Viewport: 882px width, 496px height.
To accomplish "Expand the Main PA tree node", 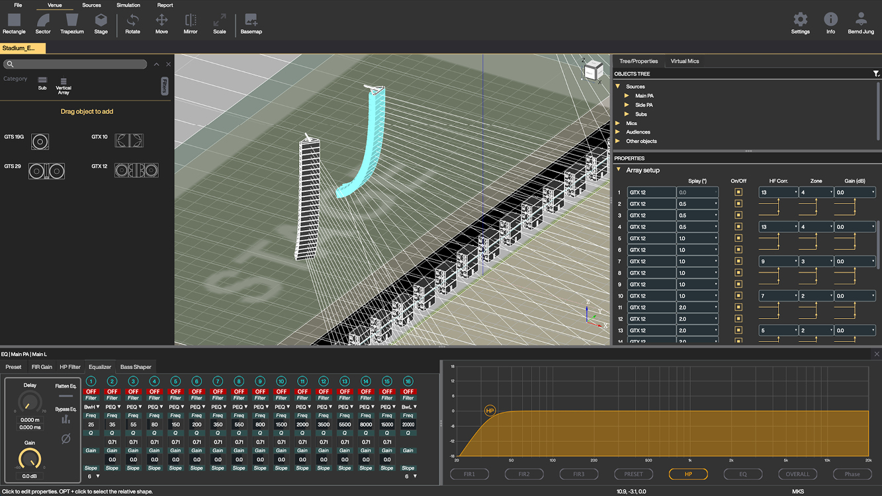I will (627, 96).
